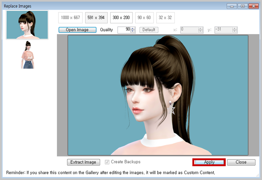
Task: Select the head portrait thumbnail
Action: [27, 25]
